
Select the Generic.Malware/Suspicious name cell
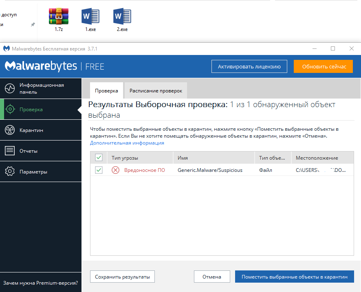point(210,170)
